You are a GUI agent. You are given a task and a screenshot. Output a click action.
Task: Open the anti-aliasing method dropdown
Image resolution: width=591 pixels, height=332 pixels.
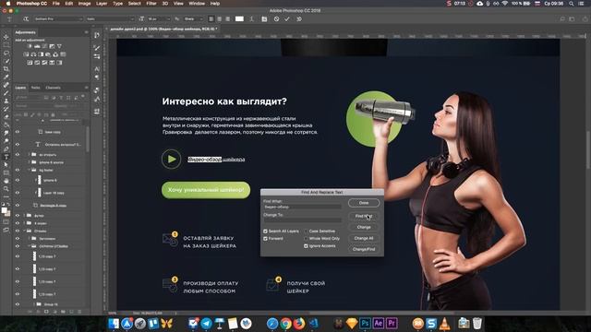(193, 18)
